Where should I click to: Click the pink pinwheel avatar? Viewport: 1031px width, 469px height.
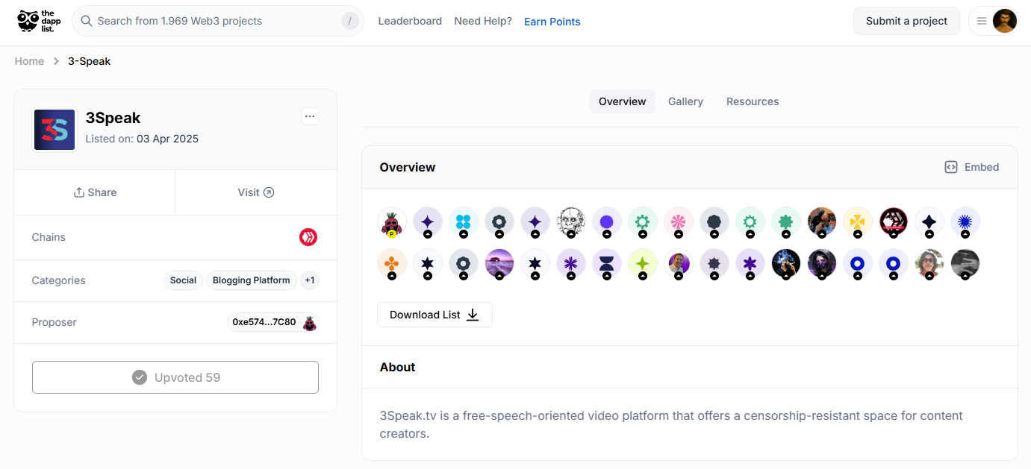679,222
